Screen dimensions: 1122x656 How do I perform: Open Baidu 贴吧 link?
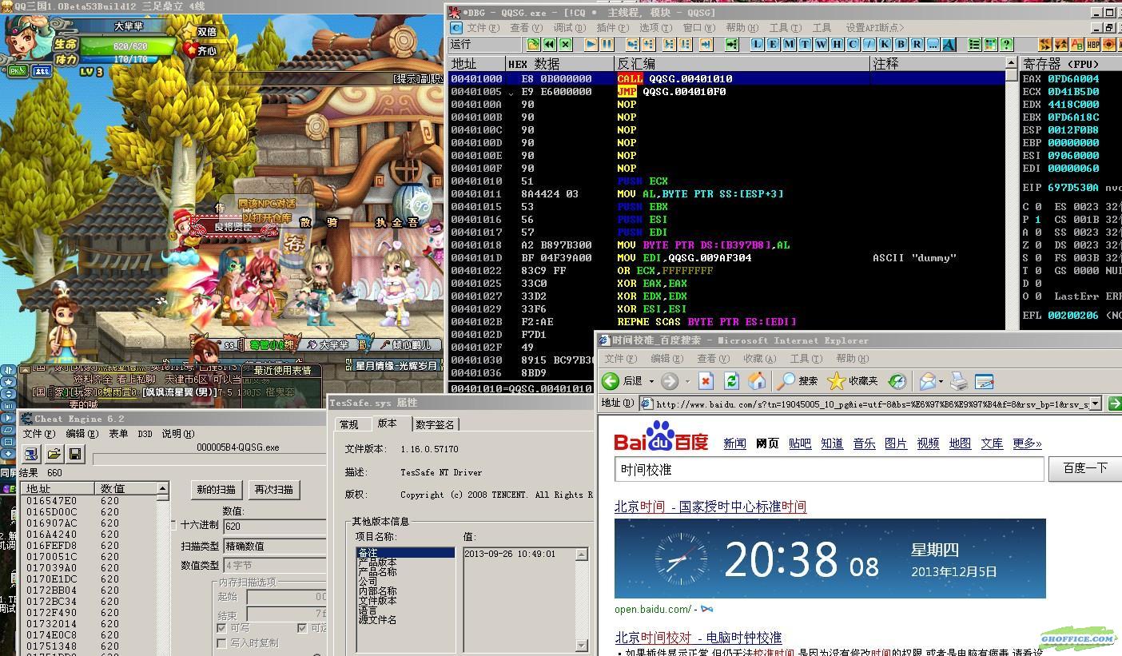pos(799,443)
